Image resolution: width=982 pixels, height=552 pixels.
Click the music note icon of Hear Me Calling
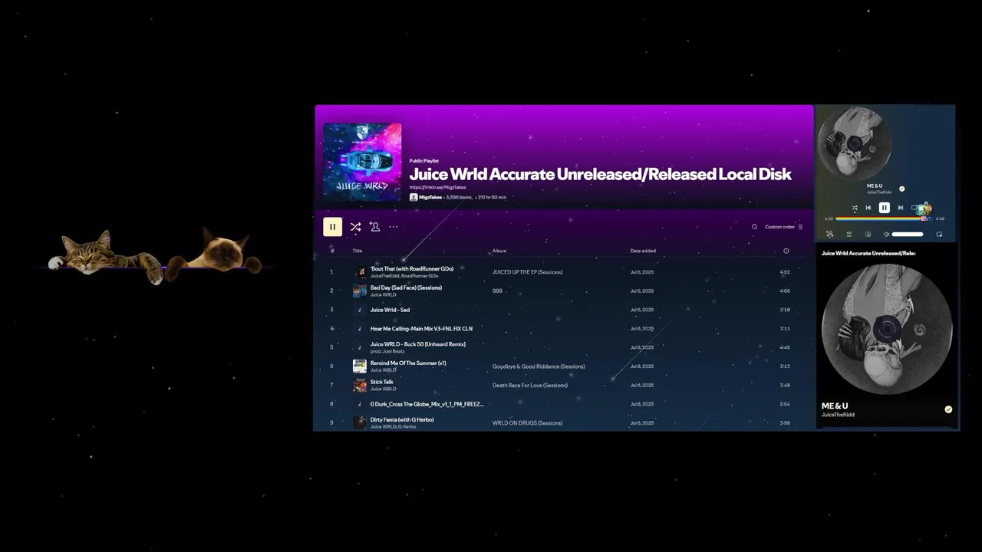tap(359, 328)
